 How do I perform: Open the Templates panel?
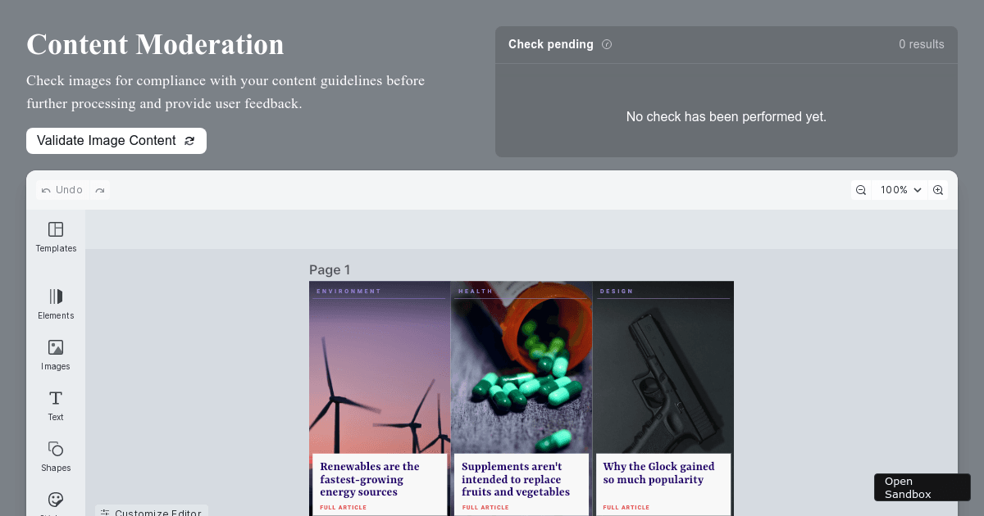(x=55, y=238)
